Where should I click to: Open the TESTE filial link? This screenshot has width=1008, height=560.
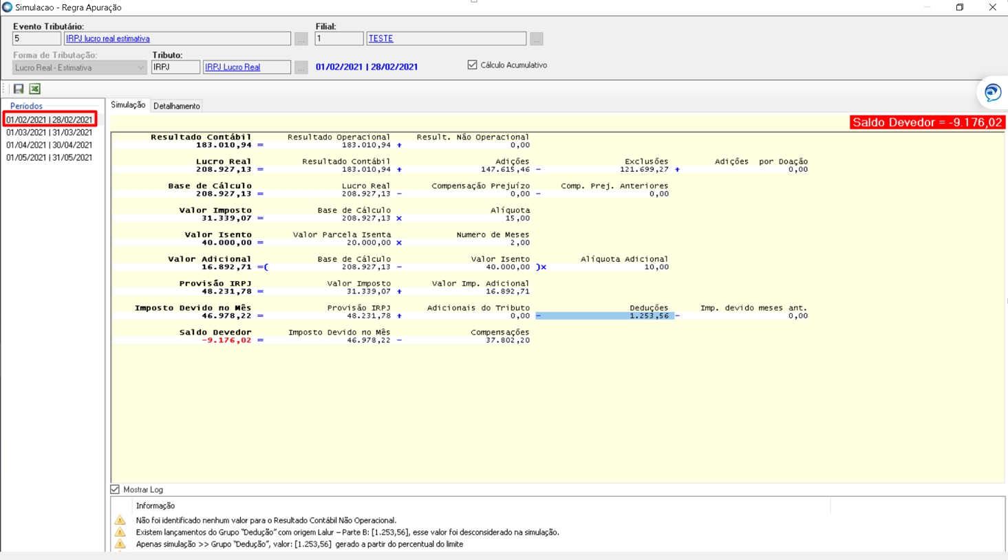[x=381, y=38]
